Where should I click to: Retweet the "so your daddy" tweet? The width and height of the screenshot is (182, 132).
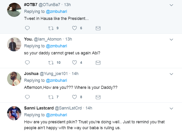click(51, 62)
